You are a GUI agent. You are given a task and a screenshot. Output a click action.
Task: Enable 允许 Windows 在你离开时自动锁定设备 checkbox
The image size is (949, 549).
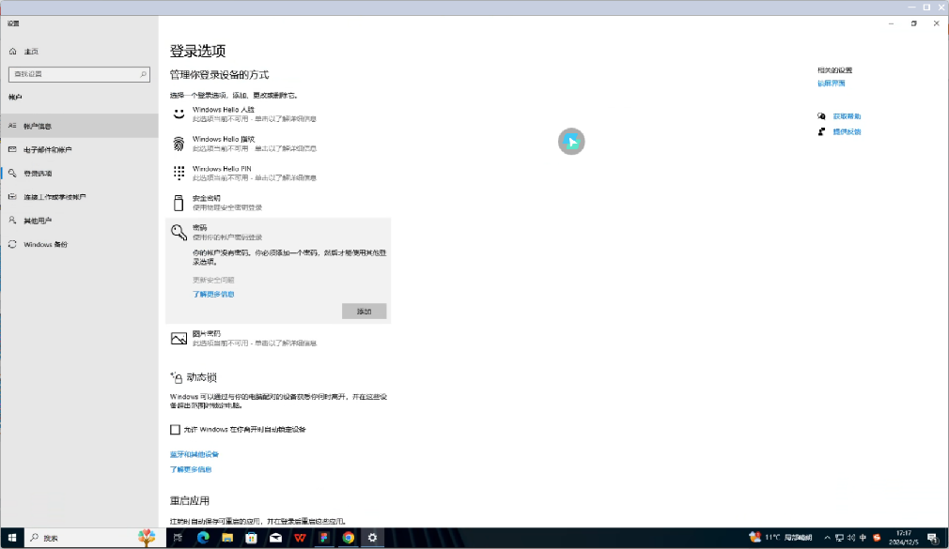pyautogui.click(x=175, y=429)
